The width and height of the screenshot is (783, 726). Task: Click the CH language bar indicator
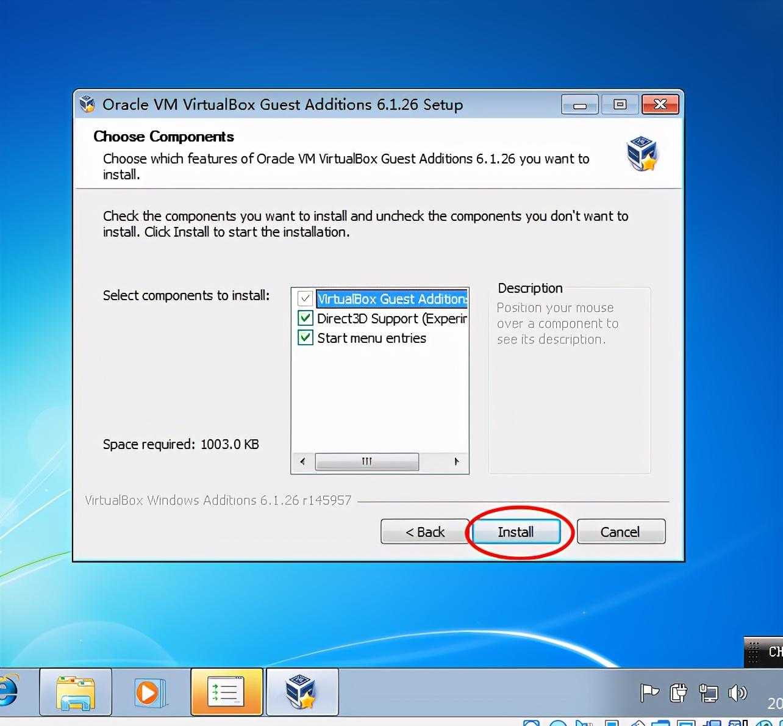(775, 652)
